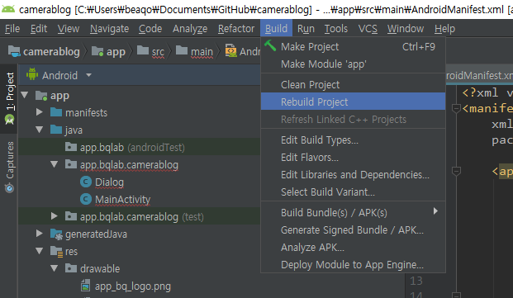This screenshot has height=298, width=513.
Task: Choose Make Module 'app'
Action: (353, 64)
